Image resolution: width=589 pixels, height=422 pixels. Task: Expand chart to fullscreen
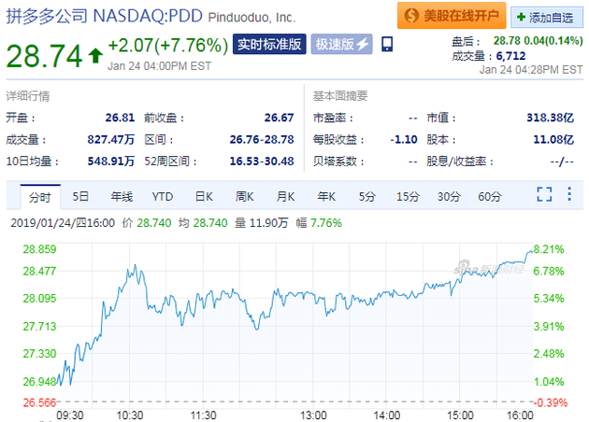click(545, 195)
